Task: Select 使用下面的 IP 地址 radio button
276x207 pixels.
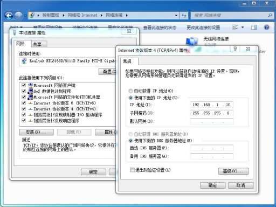Action: point(130,98)
